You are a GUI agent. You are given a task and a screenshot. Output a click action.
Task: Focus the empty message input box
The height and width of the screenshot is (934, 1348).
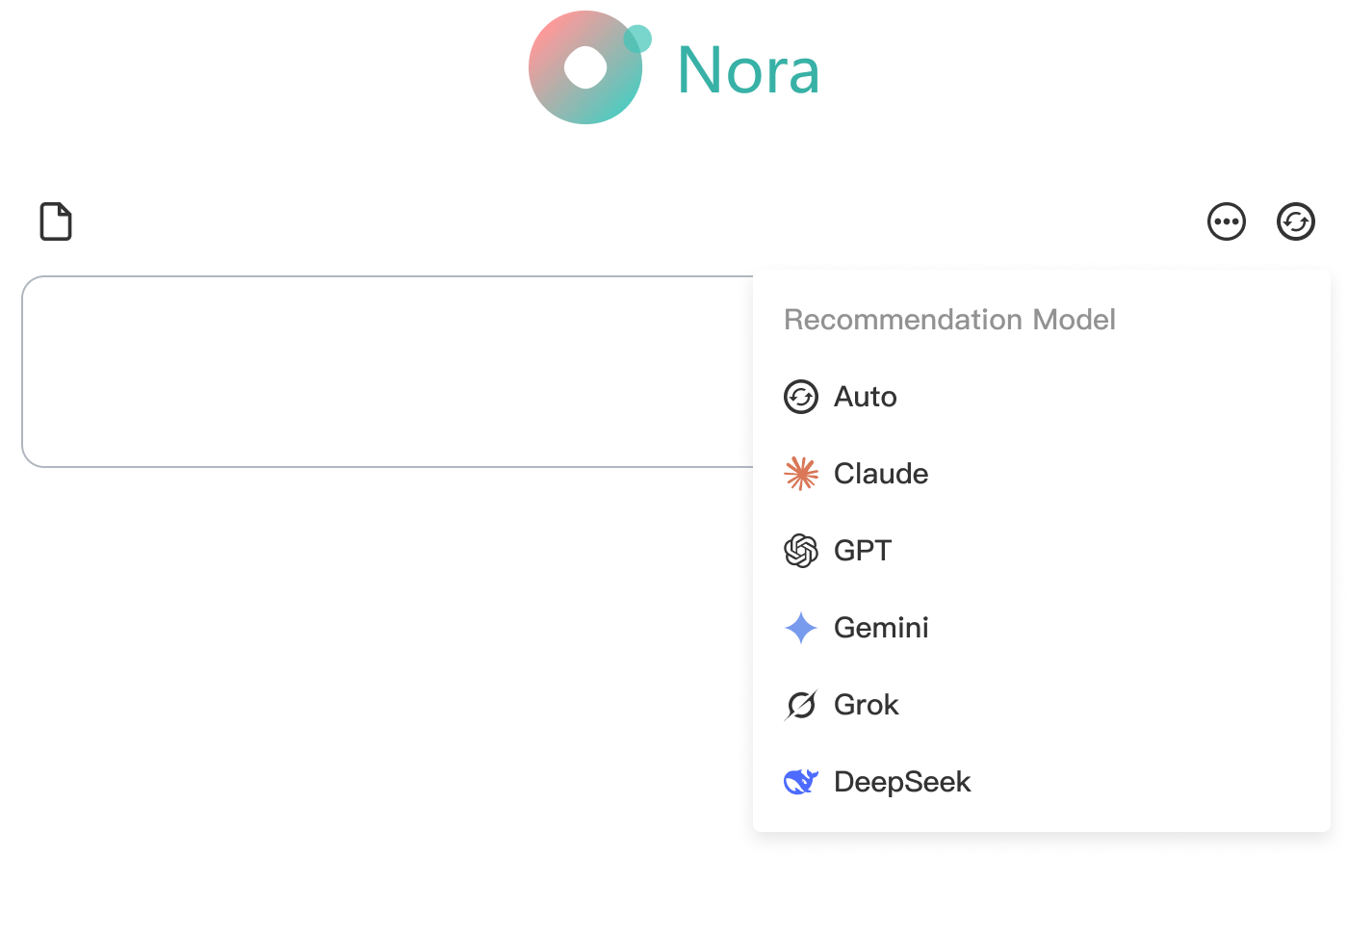tap(385, 372)
